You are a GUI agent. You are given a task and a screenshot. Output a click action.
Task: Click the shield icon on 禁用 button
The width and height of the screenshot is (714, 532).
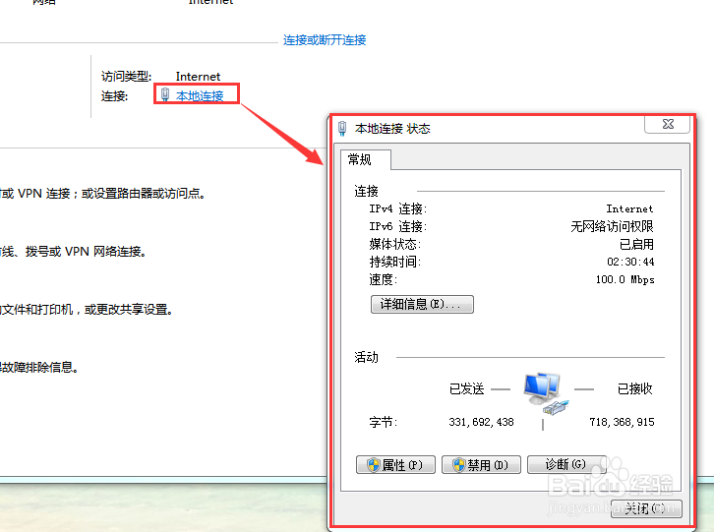(458, 465)
